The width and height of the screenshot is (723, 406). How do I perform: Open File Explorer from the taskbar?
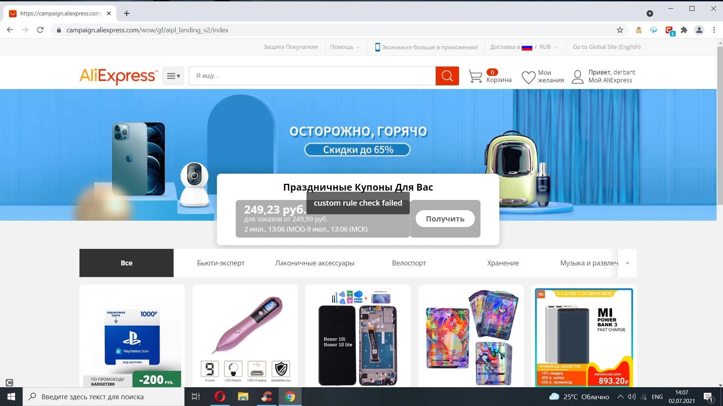pyautogui.click(x=243, y=397)
